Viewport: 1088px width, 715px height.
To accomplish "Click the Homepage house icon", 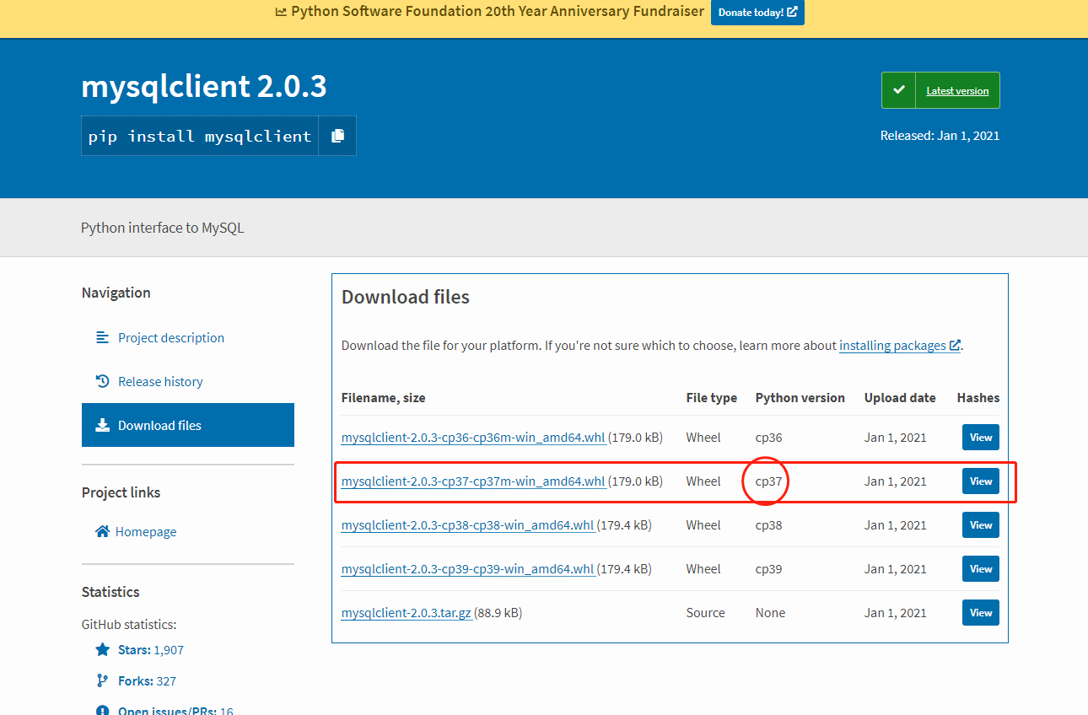I will 103,531.
